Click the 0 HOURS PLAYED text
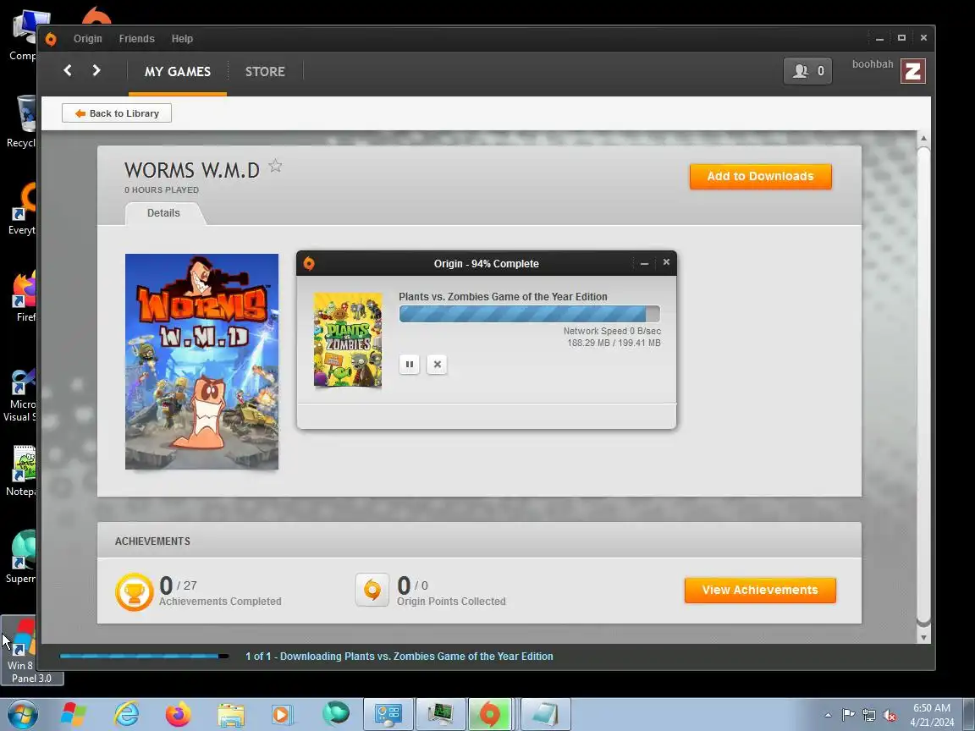The image size is (975, 731). (x=162, y=190)
